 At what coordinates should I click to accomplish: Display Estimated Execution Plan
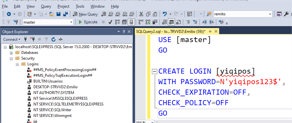pos(117,22)
